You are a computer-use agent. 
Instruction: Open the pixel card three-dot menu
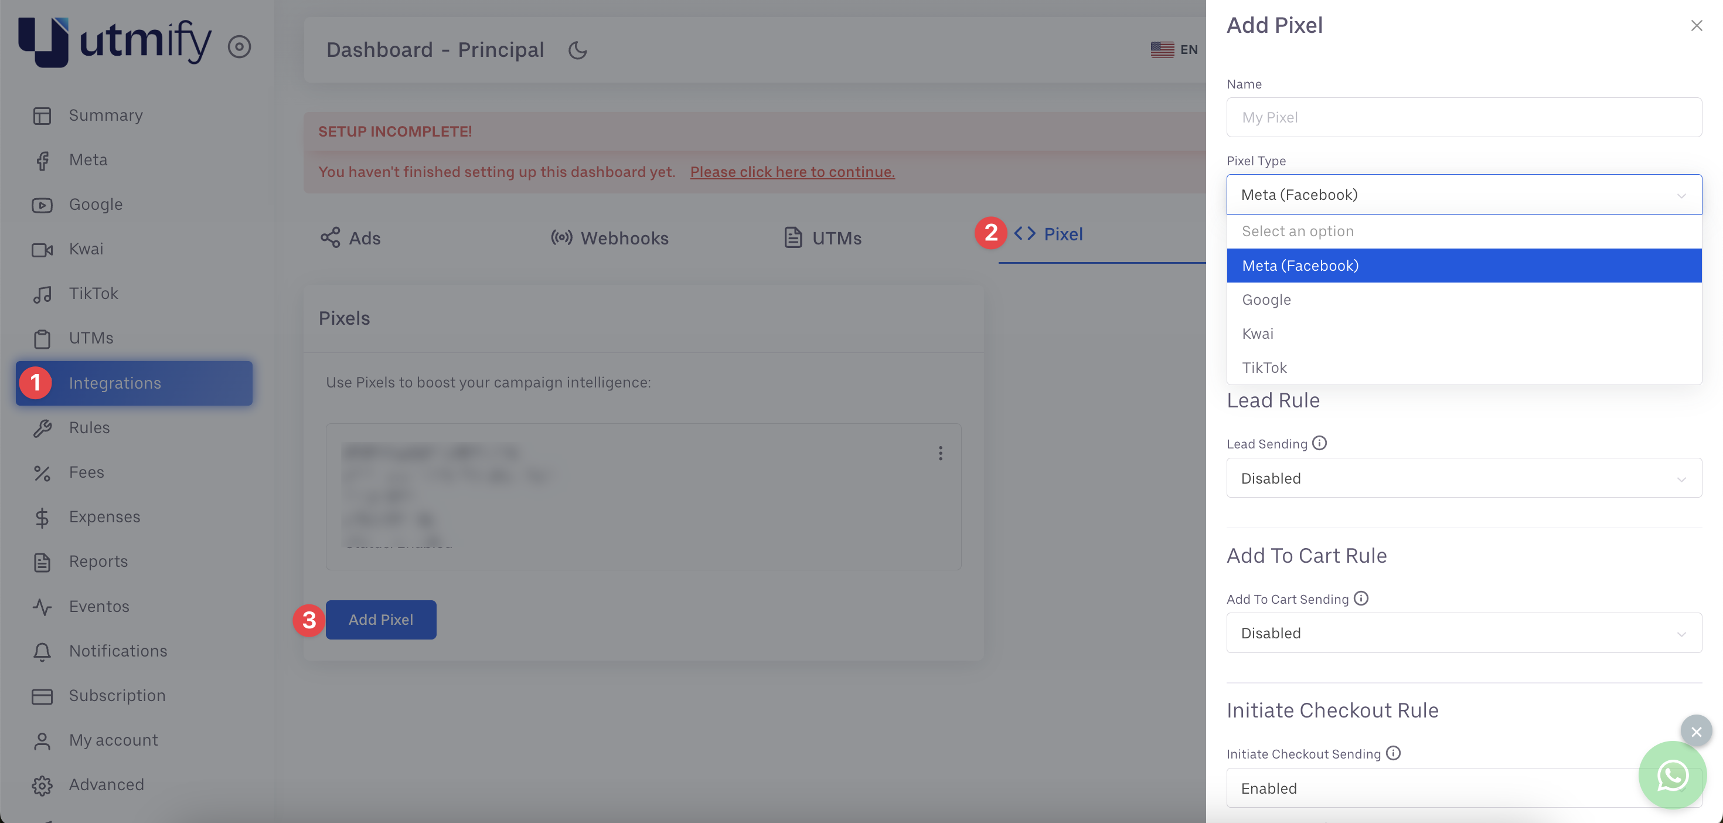click(x=941, y=453)
